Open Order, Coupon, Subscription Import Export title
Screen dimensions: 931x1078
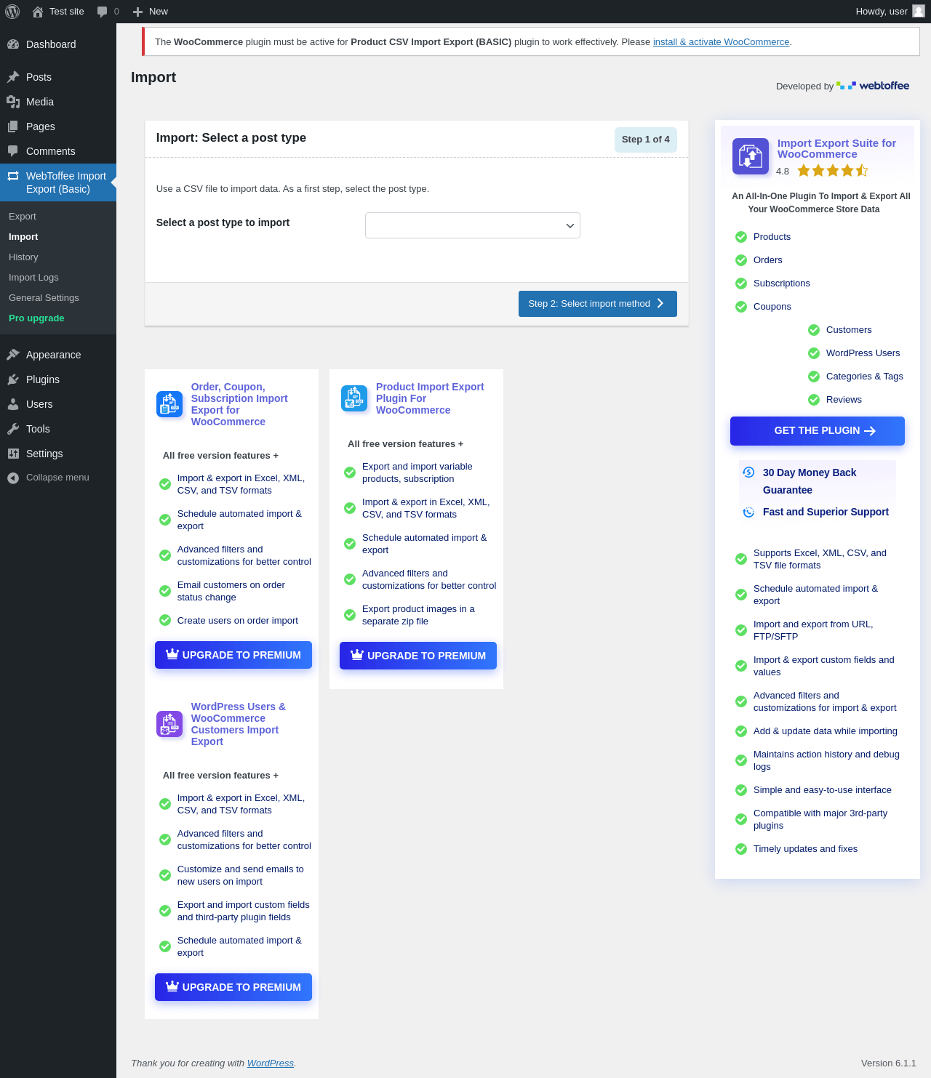pyautogui.click(x=239, y=404)
